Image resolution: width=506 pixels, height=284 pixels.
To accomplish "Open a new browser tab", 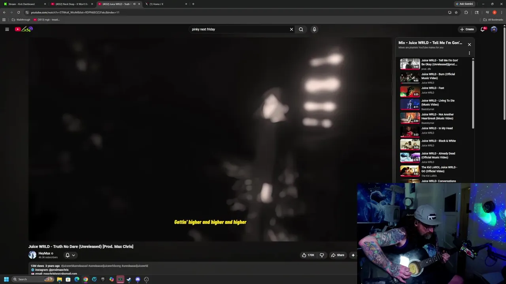I will click(x=193, y=4).
